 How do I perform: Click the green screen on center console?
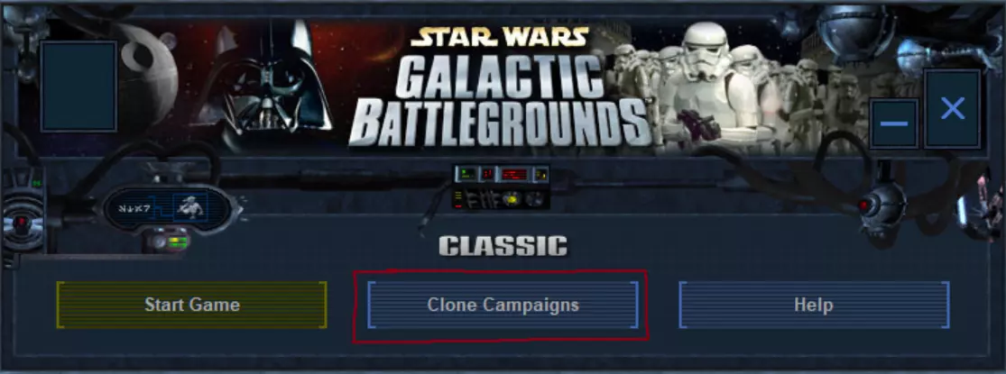coord(467,174)
